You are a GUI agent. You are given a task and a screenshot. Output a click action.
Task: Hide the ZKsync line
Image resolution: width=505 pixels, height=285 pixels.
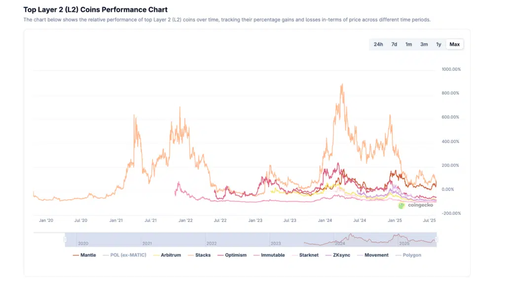(338, 255)
